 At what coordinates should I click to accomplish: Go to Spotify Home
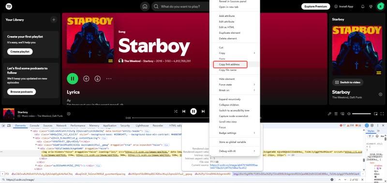coord(145,7)
